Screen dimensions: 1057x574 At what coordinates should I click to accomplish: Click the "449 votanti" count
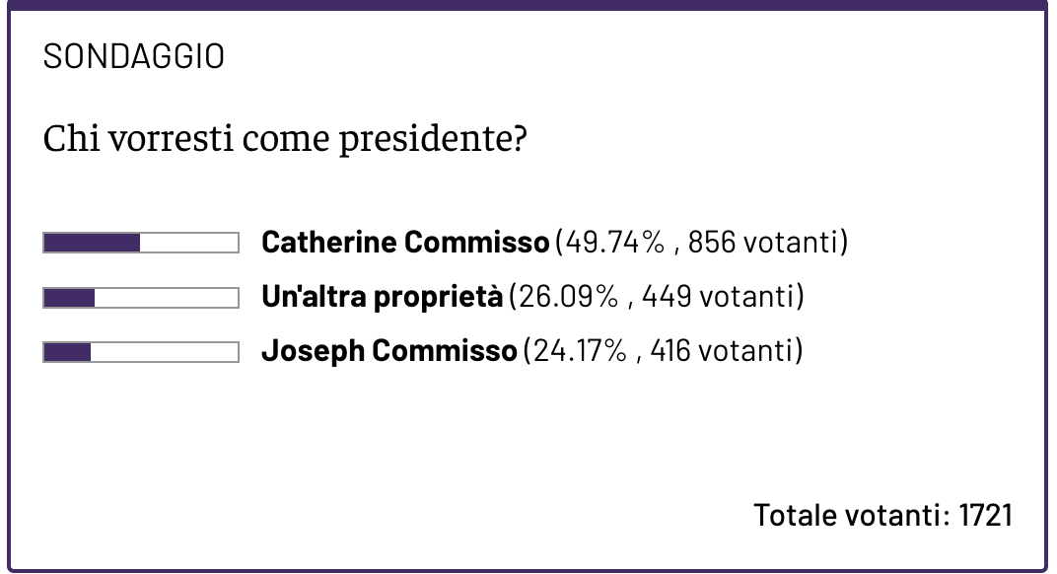717,297
